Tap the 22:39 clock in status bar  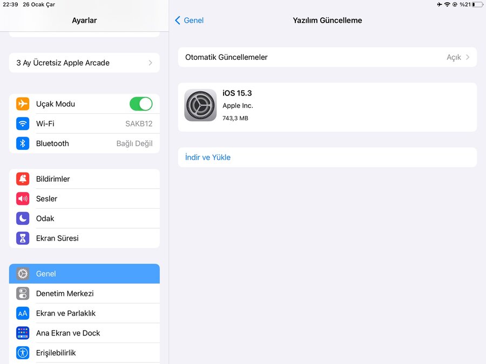[10, 4]
